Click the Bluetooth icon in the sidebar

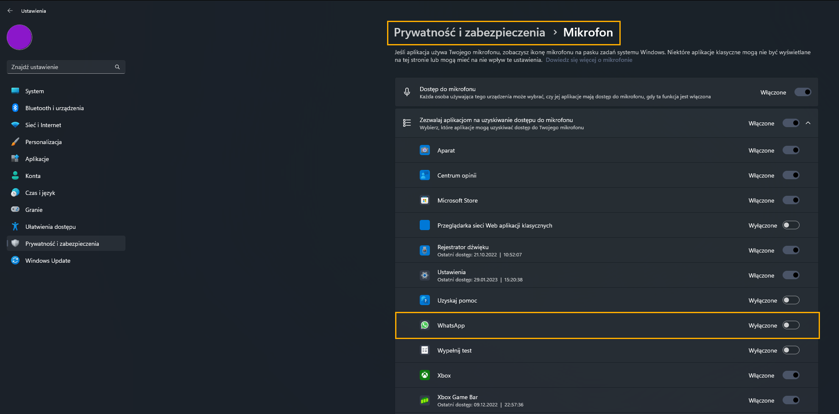(15, 108)
